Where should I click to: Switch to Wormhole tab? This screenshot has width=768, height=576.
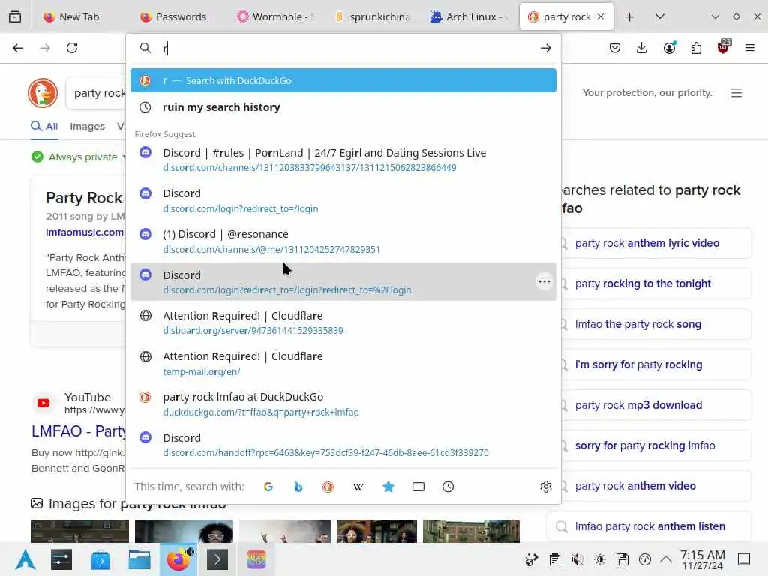[276, 16]
